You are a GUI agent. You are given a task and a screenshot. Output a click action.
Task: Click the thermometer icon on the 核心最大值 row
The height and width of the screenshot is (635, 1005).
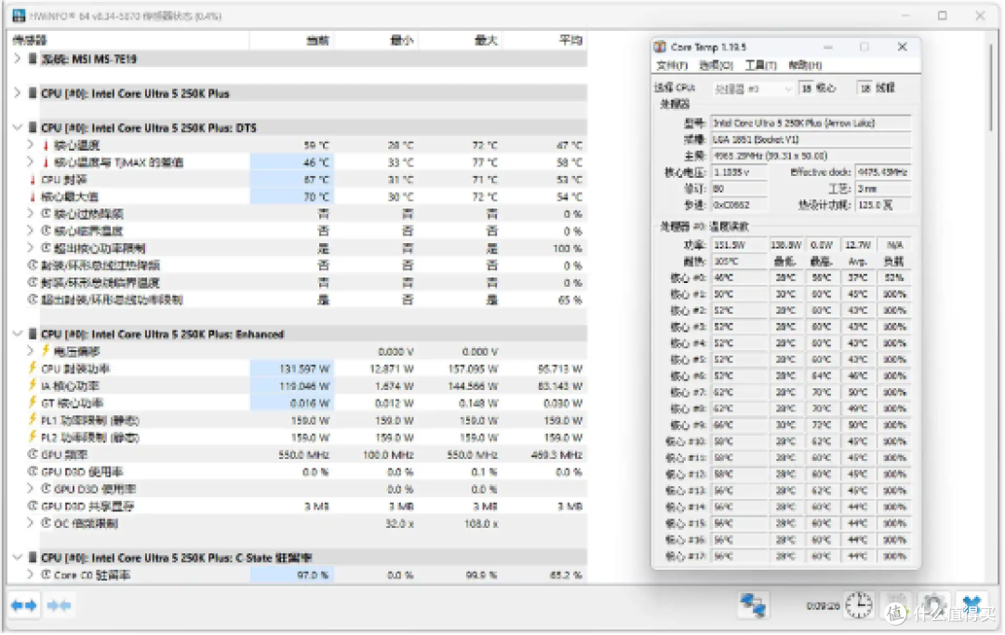(x=32, y=196)
